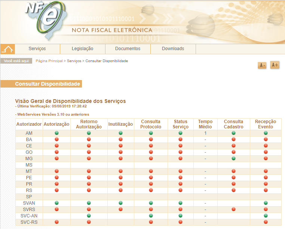Click the Recepção Evento column header
This screenshot has width=285, height=229.
(x=266, y=124)
